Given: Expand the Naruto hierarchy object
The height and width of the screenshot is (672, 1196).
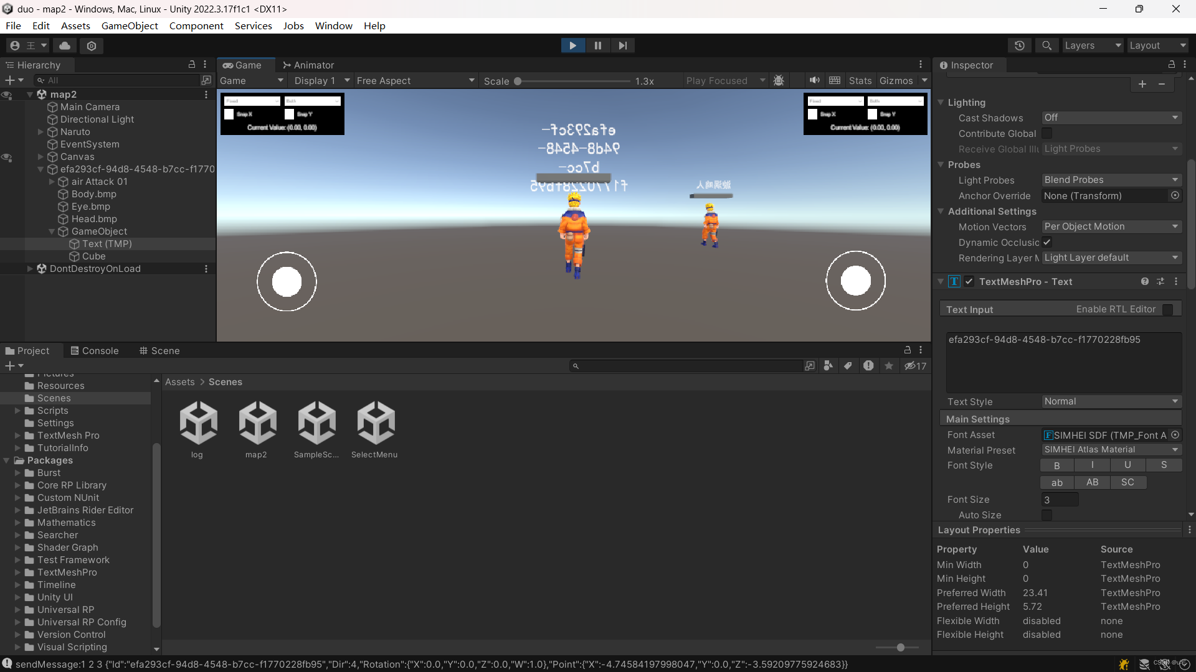Looking at the screenshot, I should [x=40, y=132].
